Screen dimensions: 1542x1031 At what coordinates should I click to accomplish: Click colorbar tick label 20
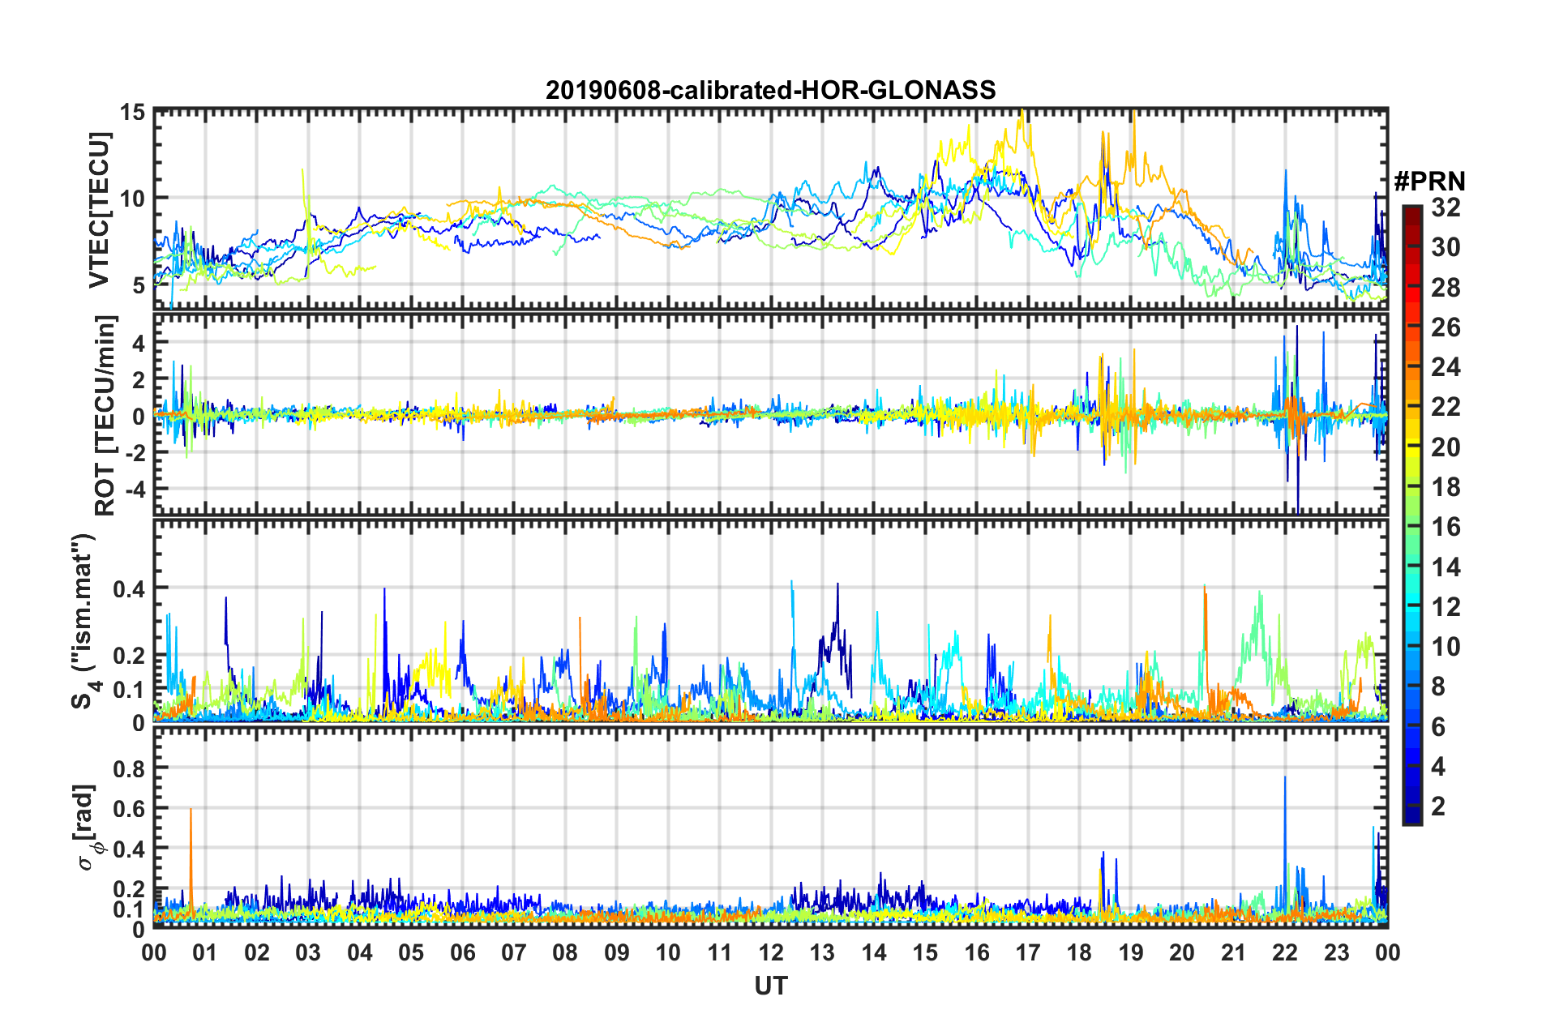click(1446, 447)
